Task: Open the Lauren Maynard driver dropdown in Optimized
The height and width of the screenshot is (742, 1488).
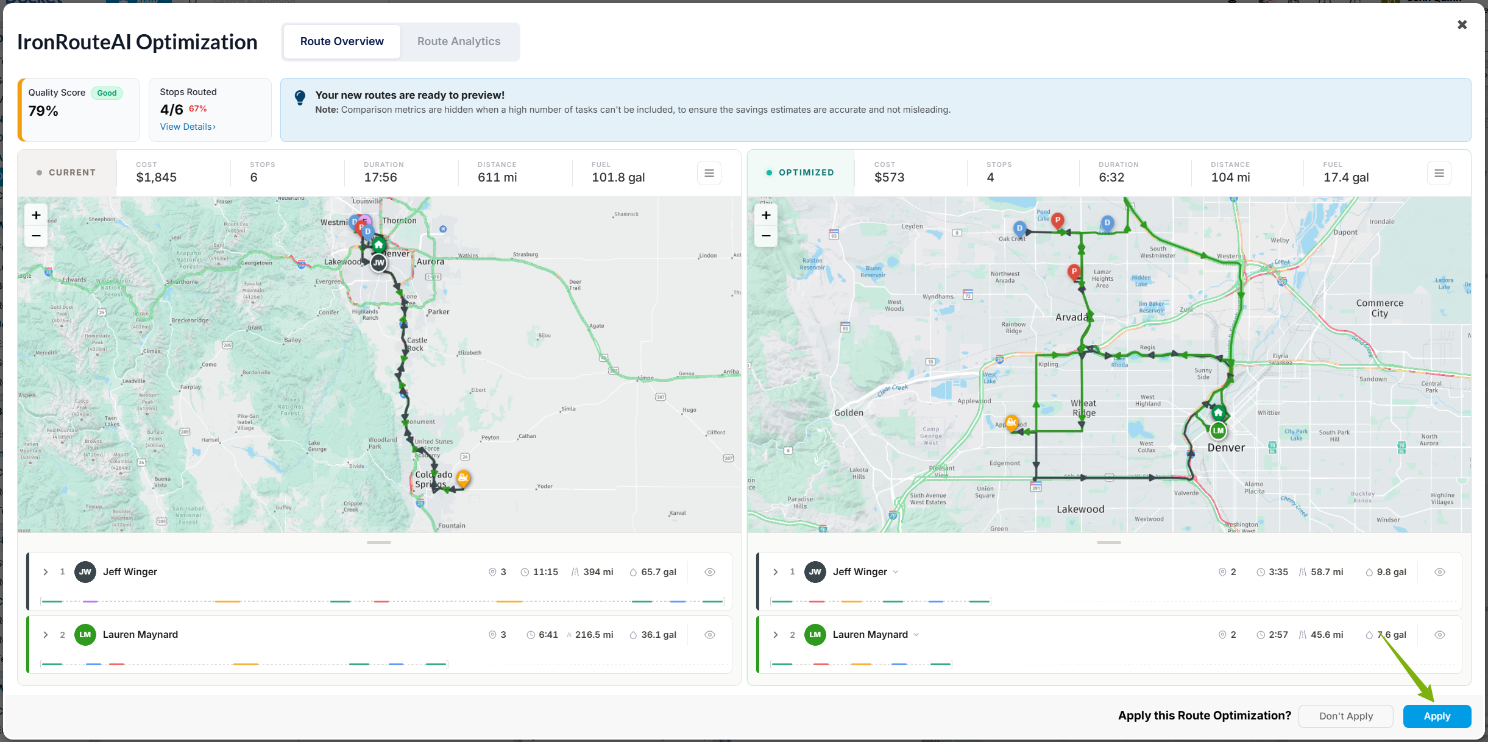Action: tap(916, 635)
